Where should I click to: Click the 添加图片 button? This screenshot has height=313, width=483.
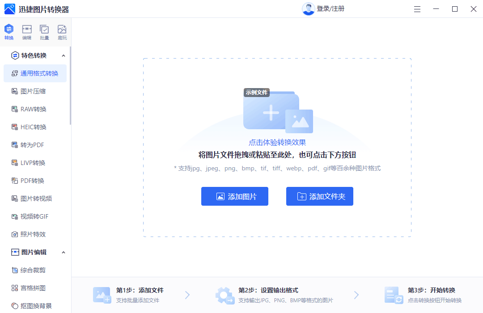(234, 196)
